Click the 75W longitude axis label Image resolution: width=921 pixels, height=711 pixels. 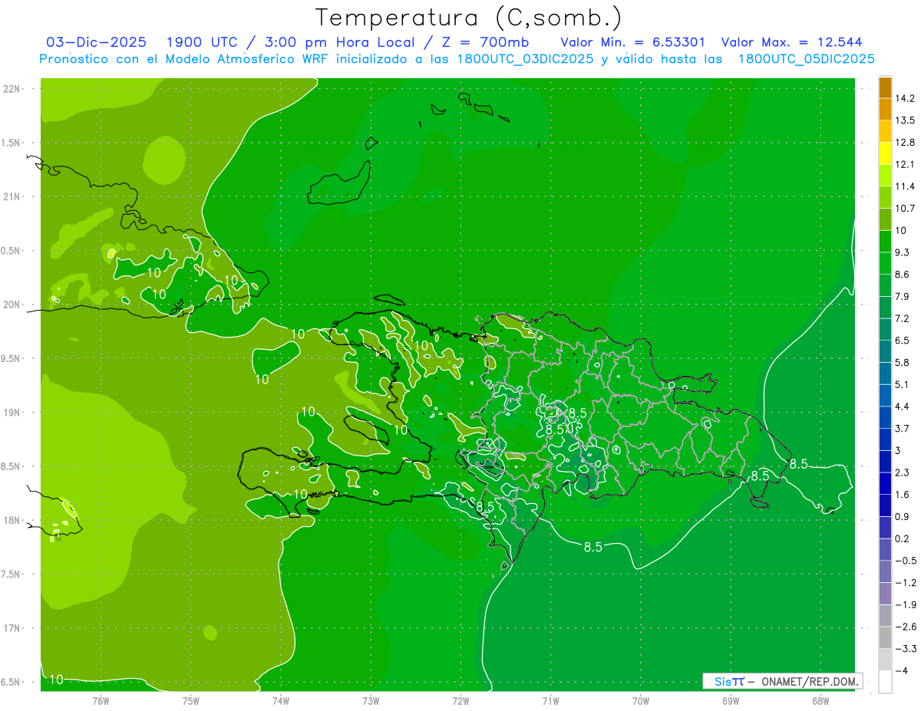click(x=191, y=701)
